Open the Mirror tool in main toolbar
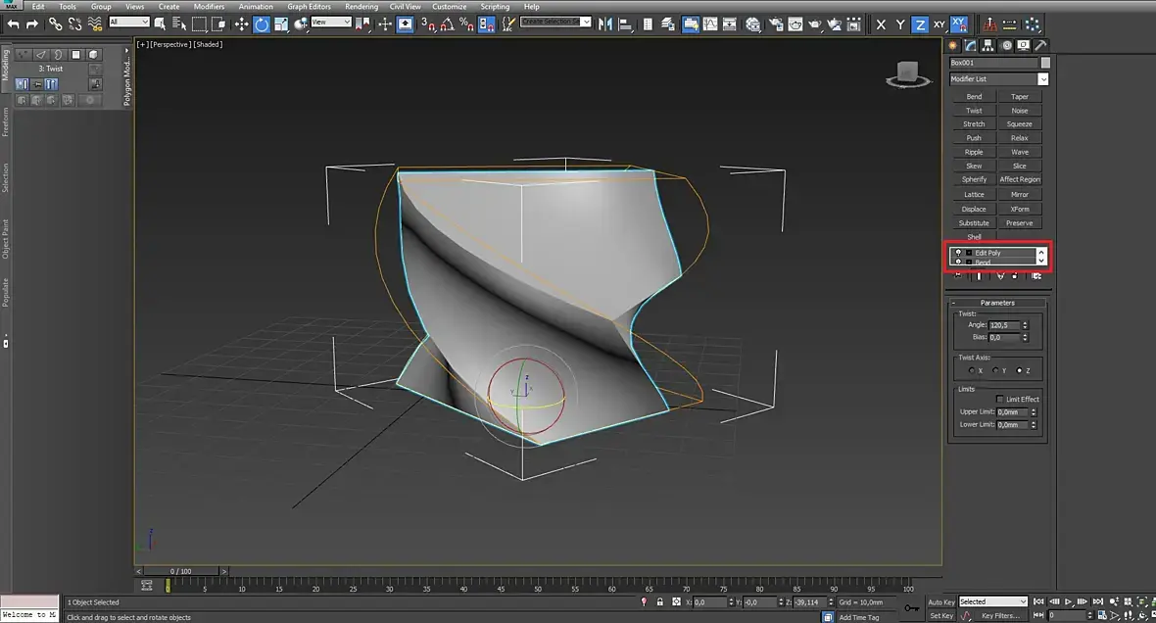This screenshot has height=623, width=1156. pos(605,24)
